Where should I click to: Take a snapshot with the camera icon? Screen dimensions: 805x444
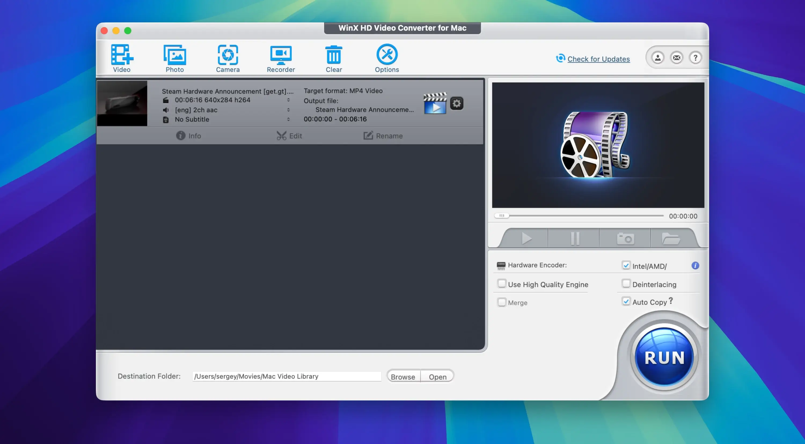[625, 239]
